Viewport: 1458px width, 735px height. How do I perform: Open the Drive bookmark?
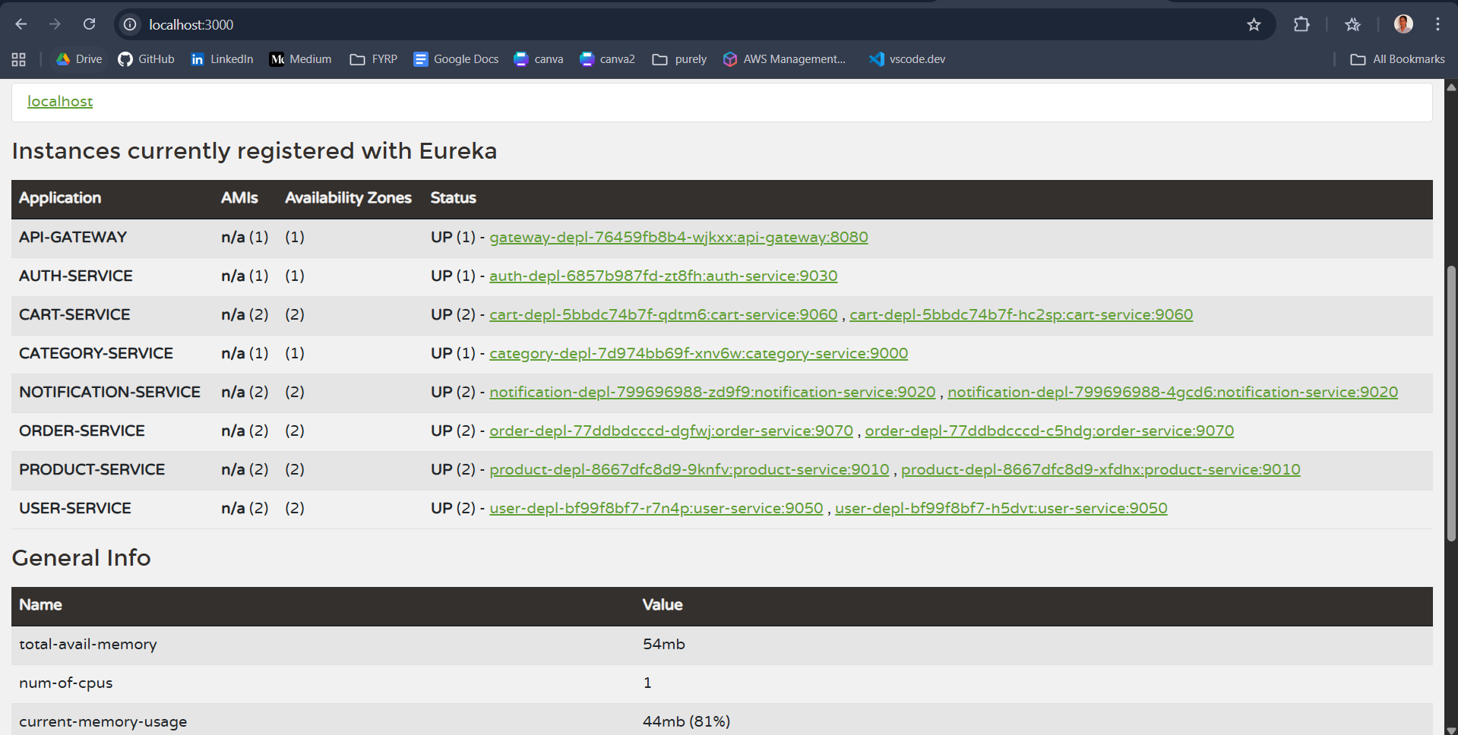[79, 59]
